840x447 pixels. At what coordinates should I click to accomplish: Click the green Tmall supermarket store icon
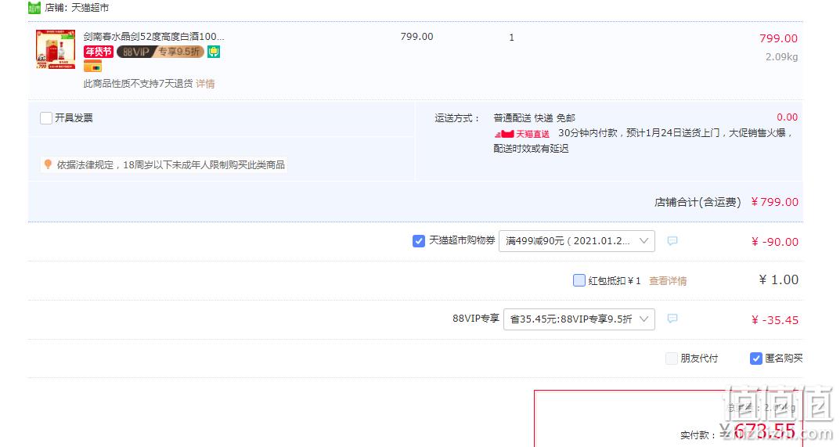pyautogui.click(x=34, y=8)
